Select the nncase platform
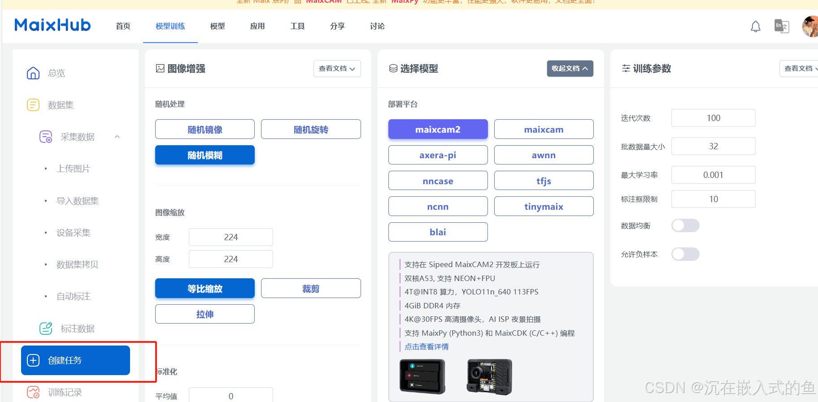 click(438, 181)
